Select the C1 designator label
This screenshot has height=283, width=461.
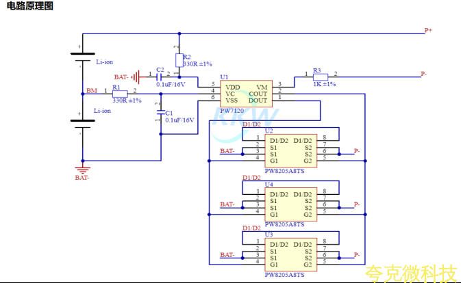[169, 113]
